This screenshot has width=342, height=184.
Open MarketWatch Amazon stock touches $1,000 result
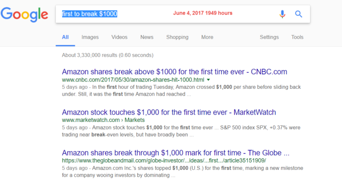[x=169, y=112]
